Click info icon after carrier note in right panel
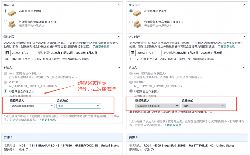The image size is (250, 155). (211, 112)
